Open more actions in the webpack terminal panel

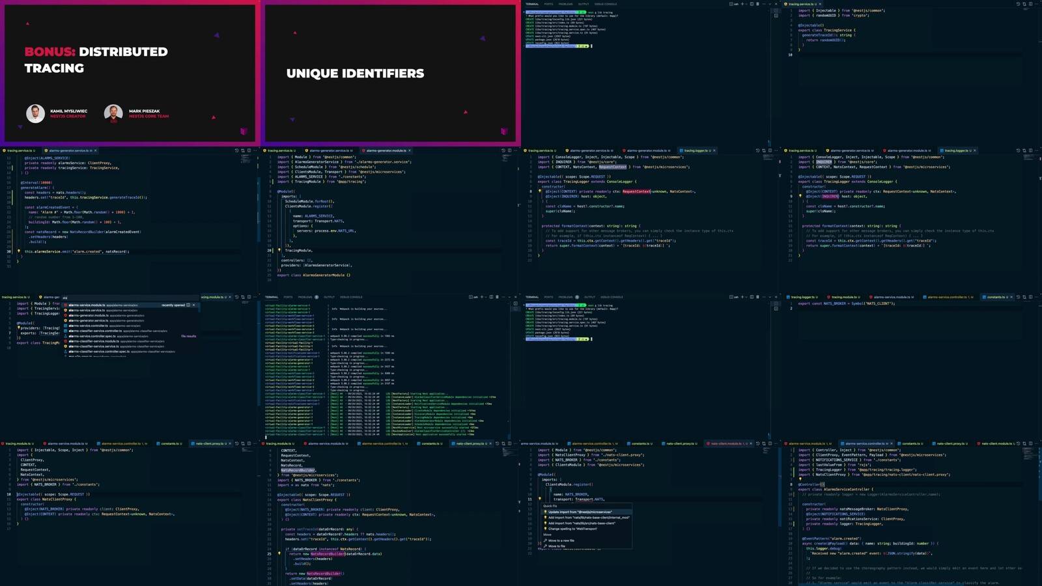coord(503,297)
